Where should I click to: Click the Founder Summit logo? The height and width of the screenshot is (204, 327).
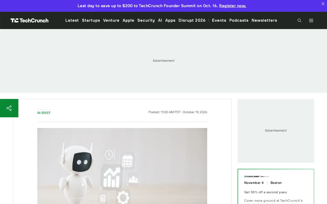click(x=257, y=176)
